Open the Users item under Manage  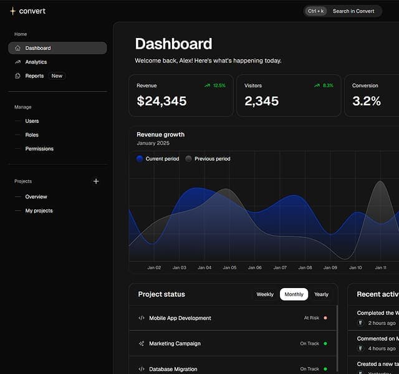32,121
